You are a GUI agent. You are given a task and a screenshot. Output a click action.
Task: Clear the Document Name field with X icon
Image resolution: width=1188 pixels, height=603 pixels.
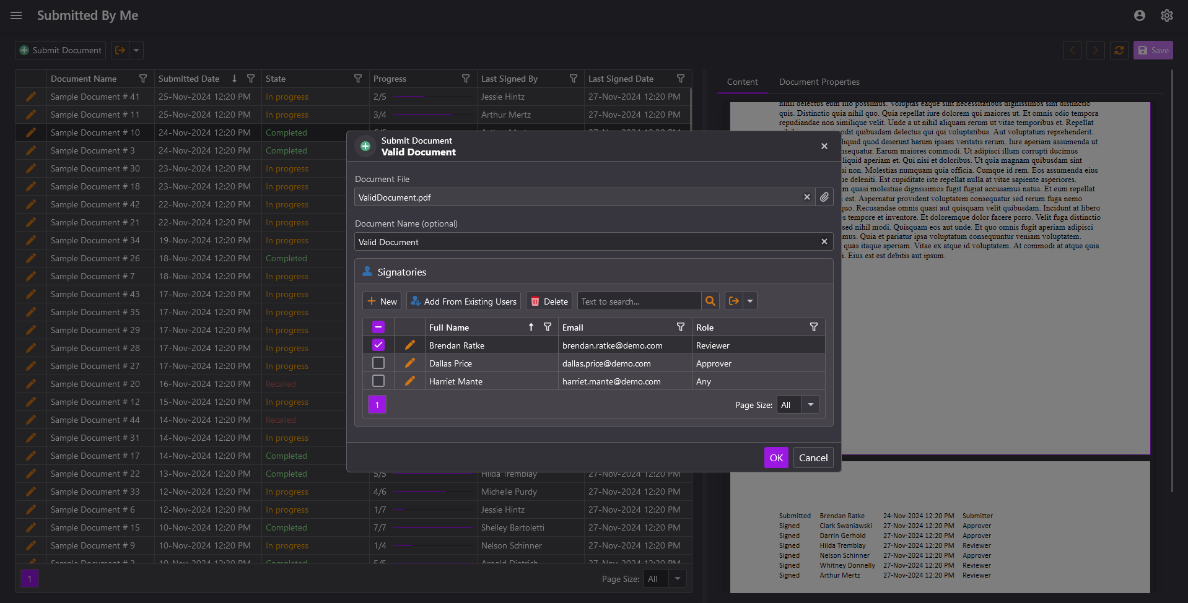coord(824,241)
